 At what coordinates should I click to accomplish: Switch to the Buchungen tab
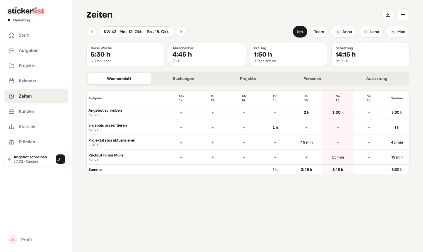[184, 79]
